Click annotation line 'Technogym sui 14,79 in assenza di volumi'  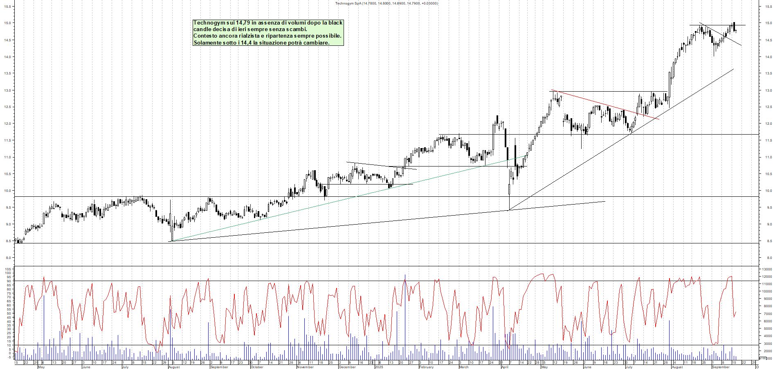click(268, 23)
